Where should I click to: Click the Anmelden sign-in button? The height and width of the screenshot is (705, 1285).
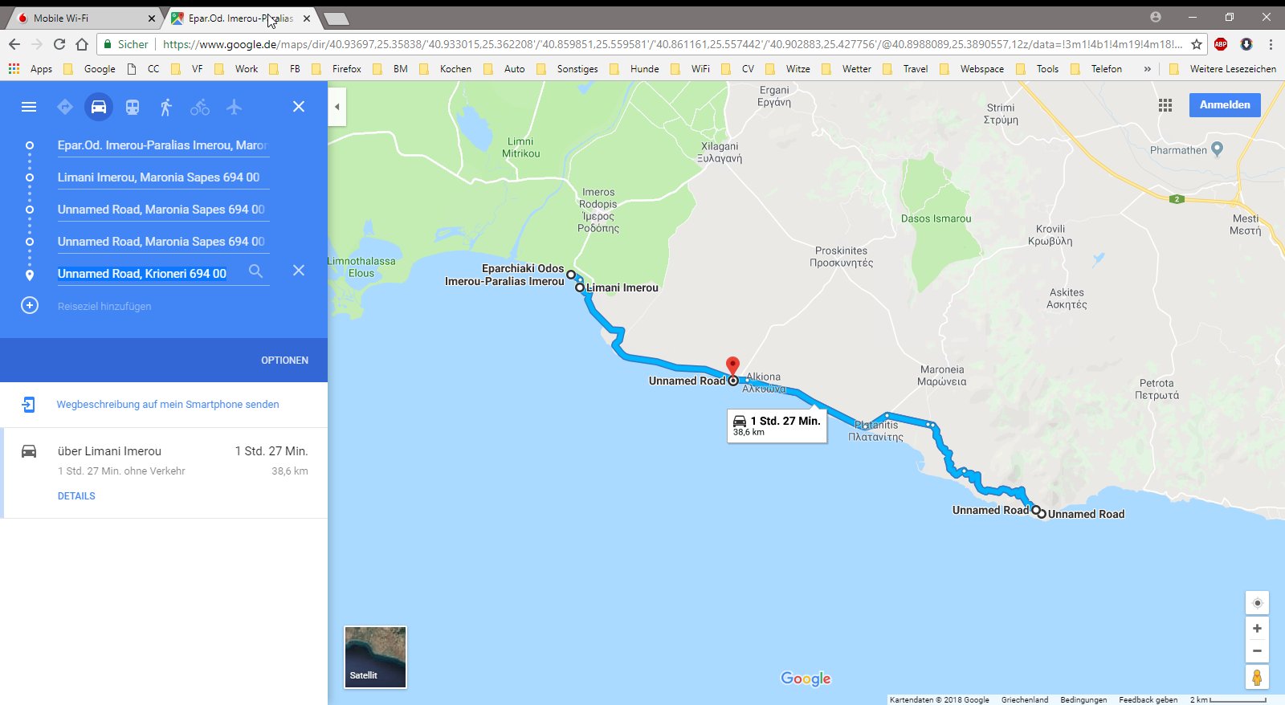pyautogui.click(x=1224, y=105)
